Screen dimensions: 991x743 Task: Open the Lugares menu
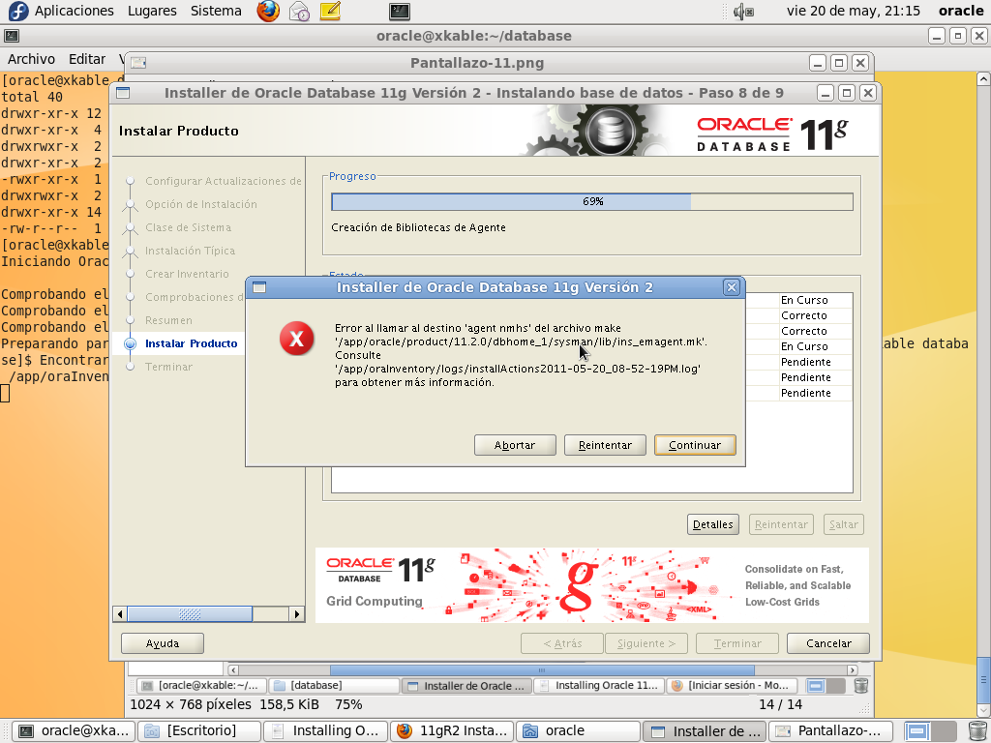(x=152, y=11)
